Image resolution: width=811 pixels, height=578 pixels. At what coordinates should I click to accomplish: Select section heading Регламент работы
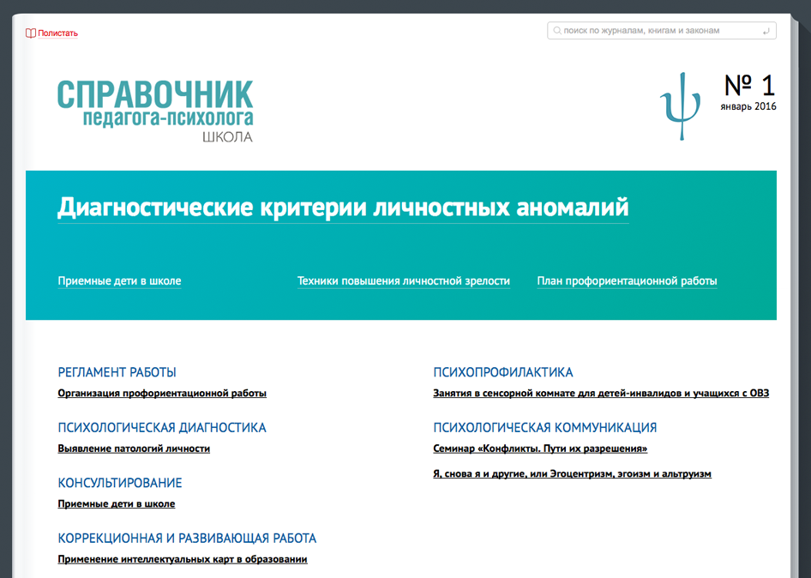117,372
